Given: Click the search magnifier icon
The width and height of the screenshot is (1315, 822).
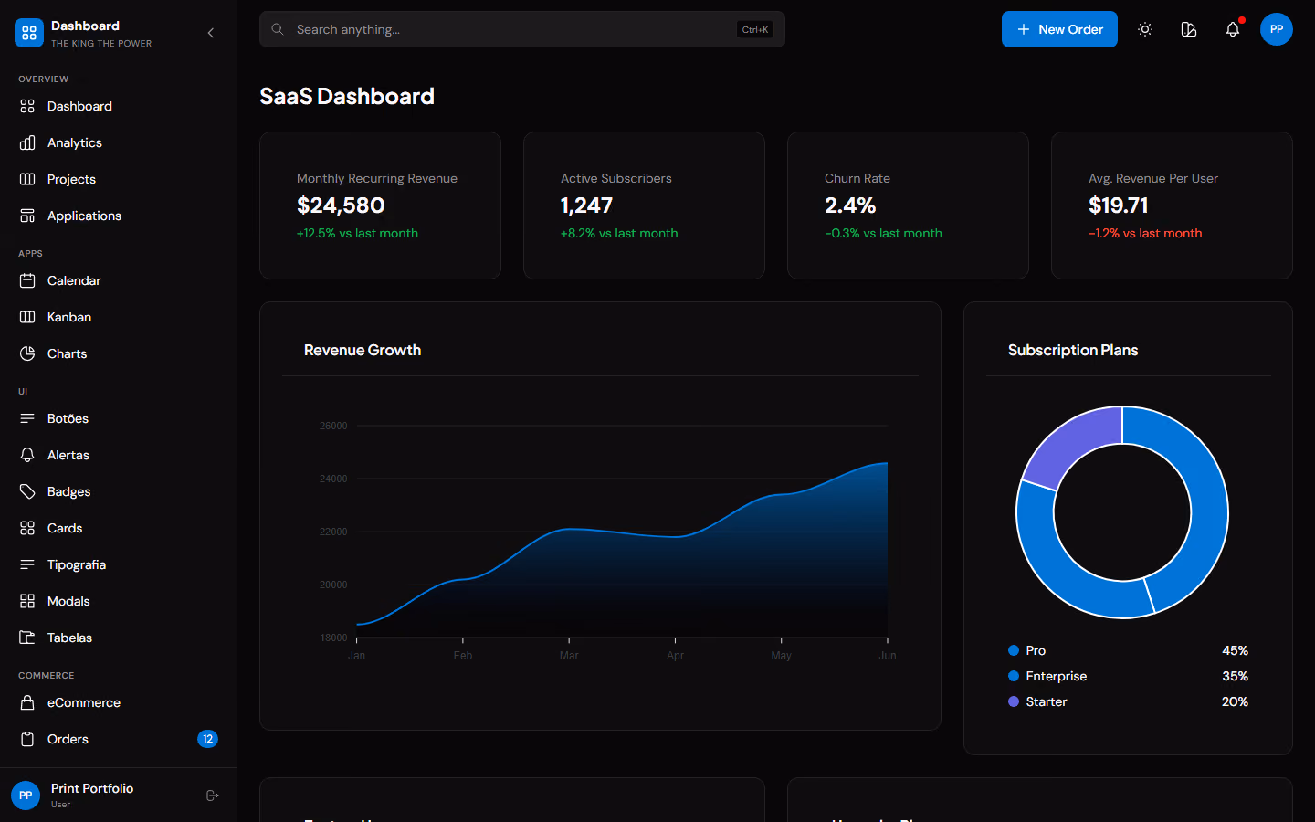Looking at the screenshot, I should point(278,29).
